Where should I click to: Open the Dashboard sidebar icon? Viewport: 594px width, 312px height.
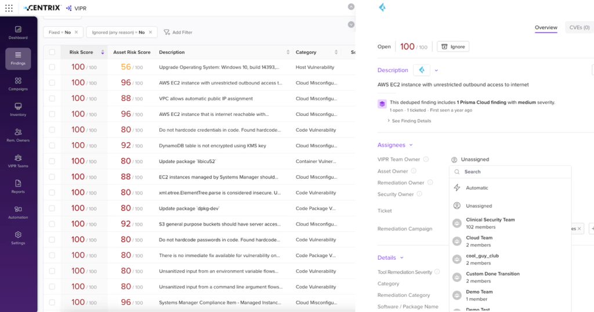click(x=18, y=32)
